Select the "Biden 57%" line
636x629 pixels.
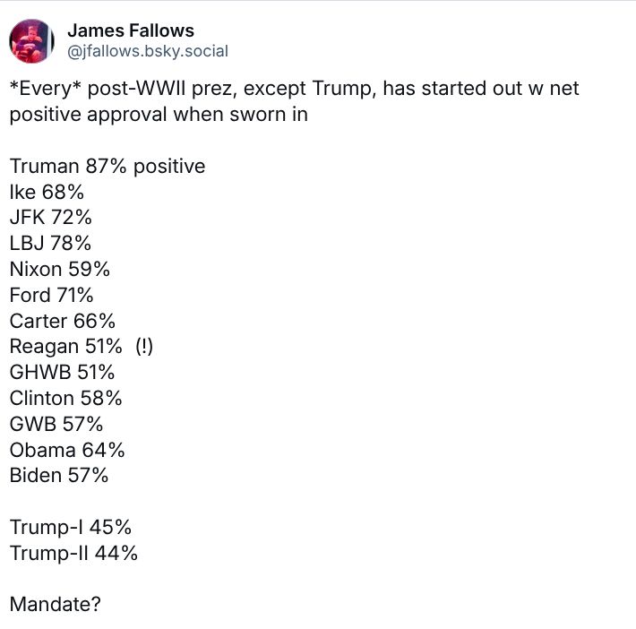(x=59, y=475)
